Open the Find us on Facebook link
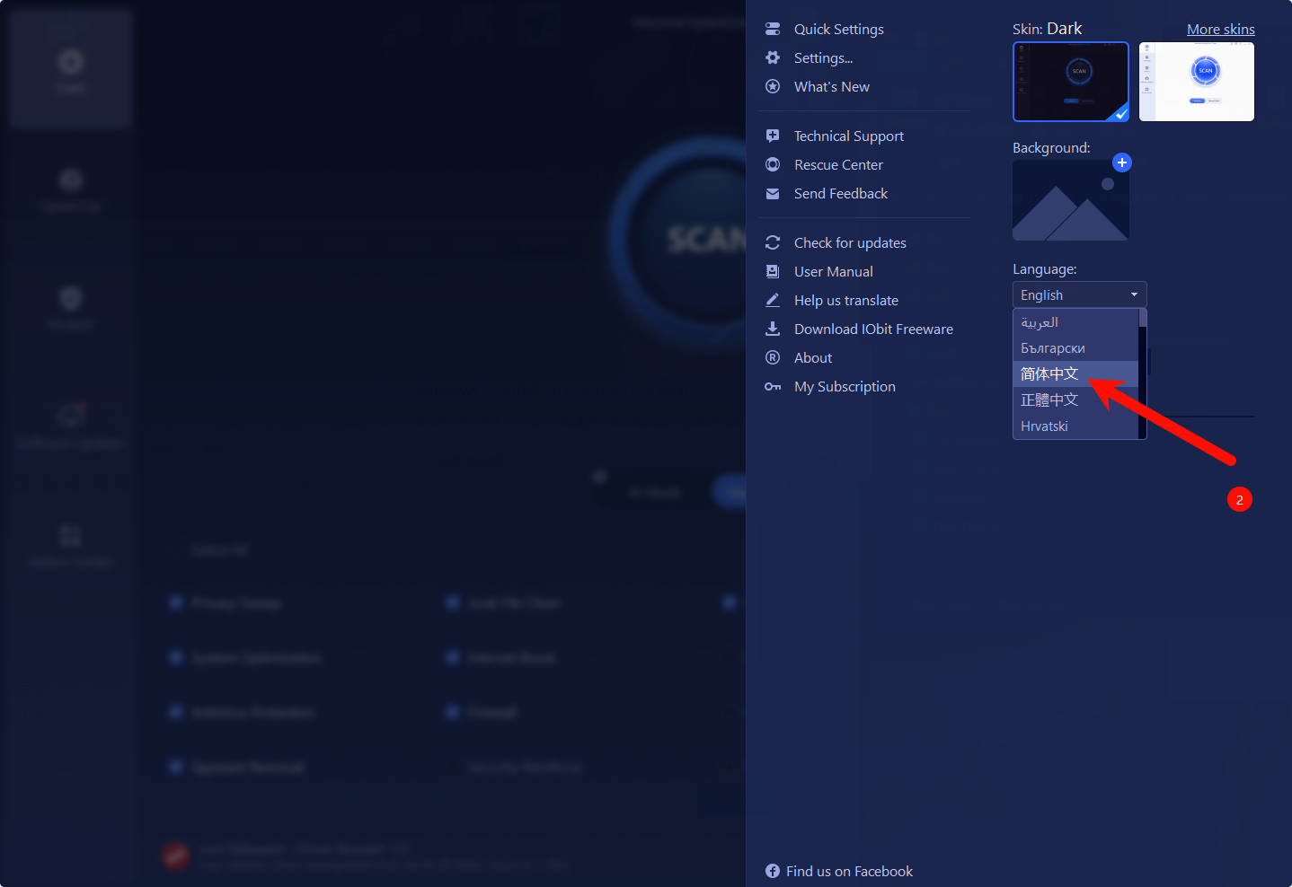This screenshot has height=887, width=1292. tap(848, 872)
